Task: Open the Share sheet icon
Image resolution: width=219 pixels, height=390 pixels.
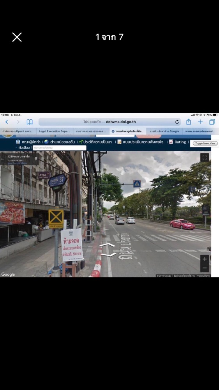Action: 189,122
